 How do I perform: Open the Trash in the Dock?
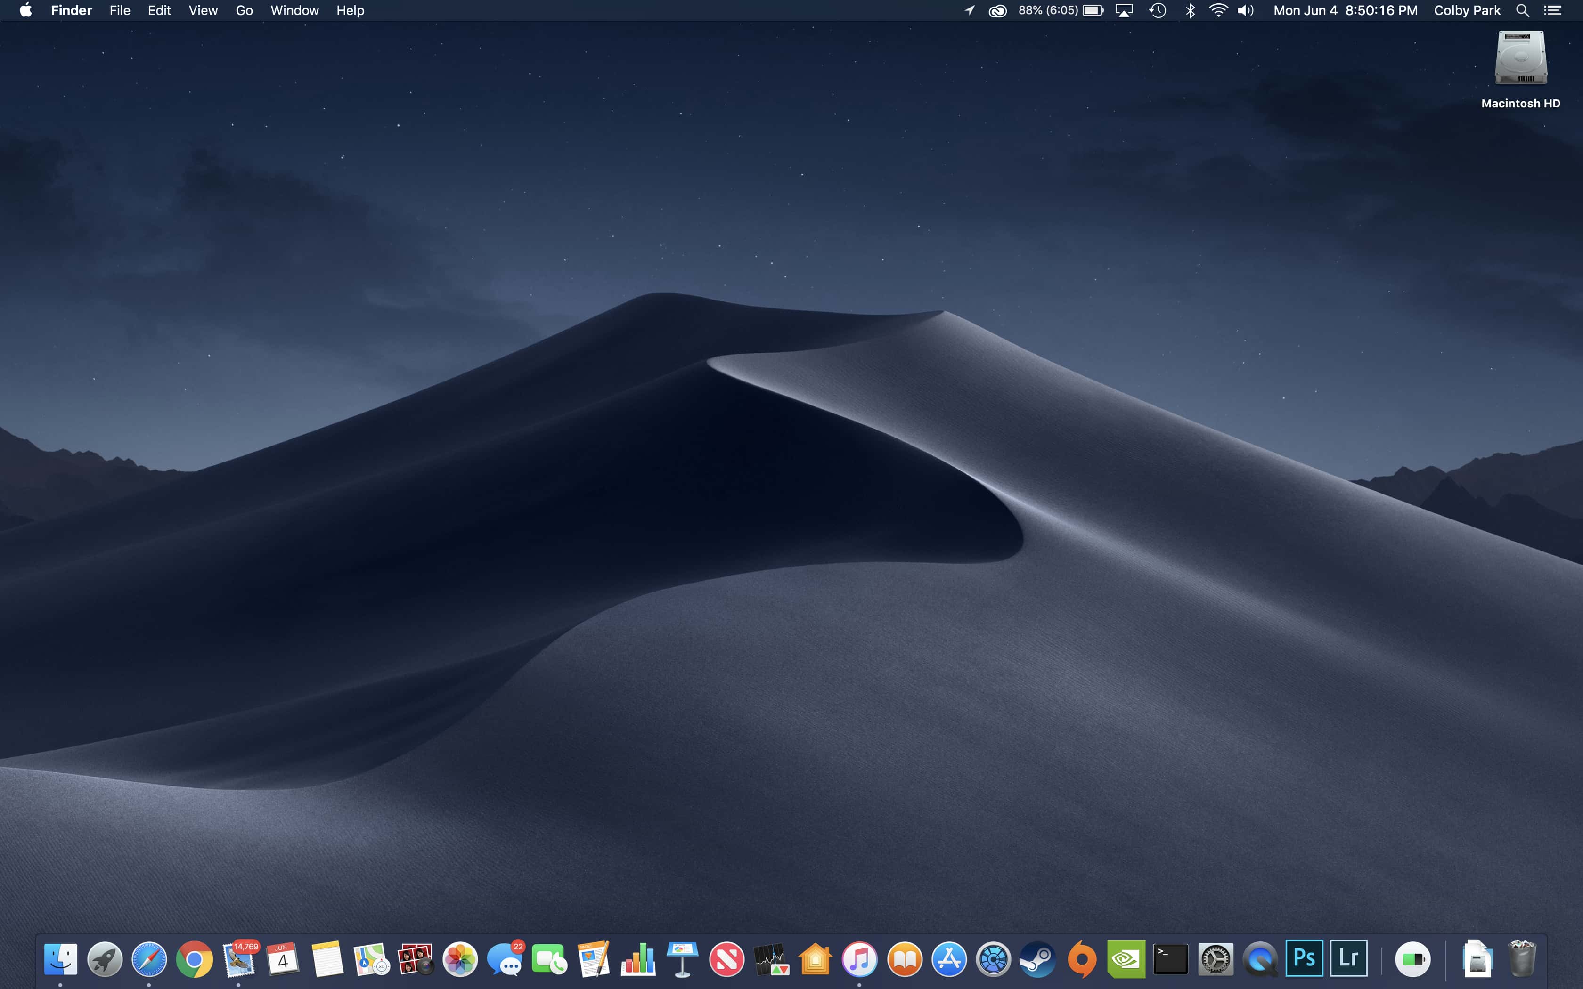[x=1522, y=960]
